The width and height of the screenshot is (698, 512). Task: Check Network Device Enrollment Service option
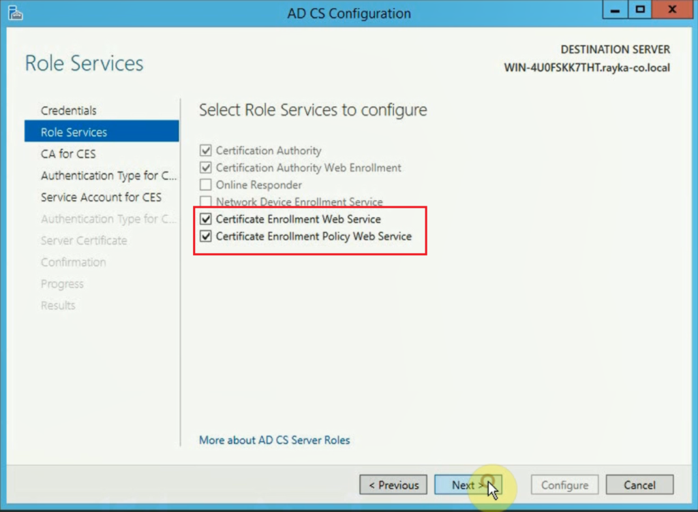point(206,202)
